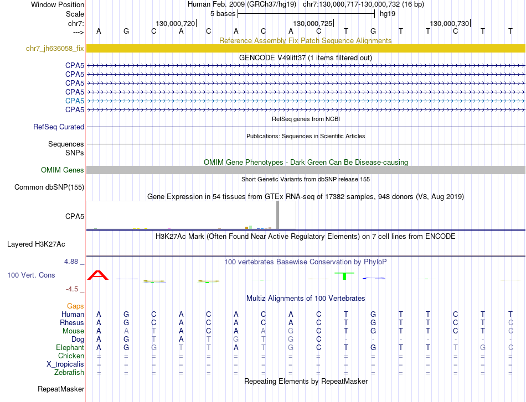
Task: Click the "OMIM Genes" track label
Action: [63, 170]
